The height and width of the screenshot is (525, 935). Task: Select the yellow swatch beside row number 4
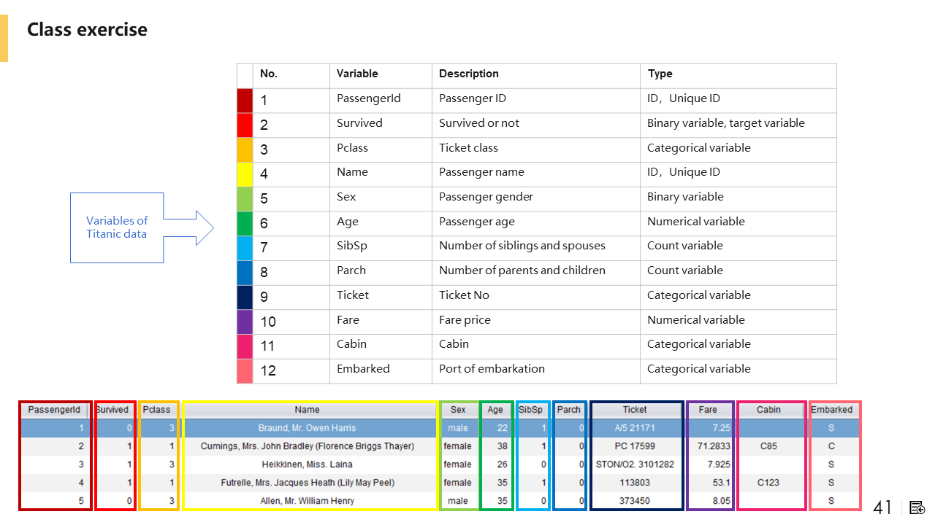[245, 174]
